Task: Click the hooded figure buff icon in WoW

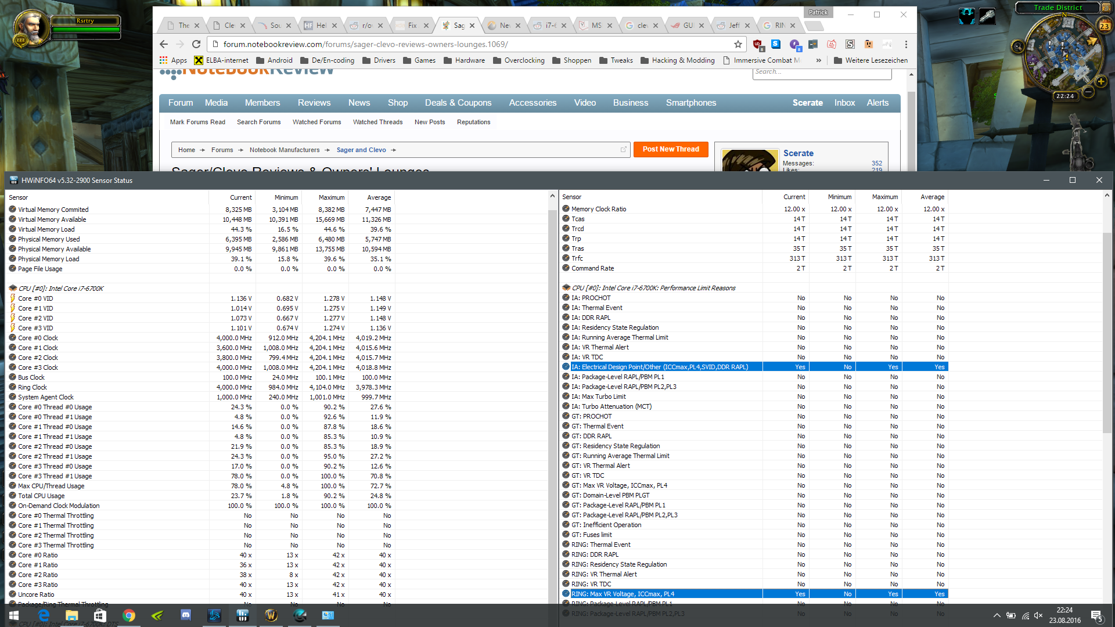Action: (x=967, y=16)
